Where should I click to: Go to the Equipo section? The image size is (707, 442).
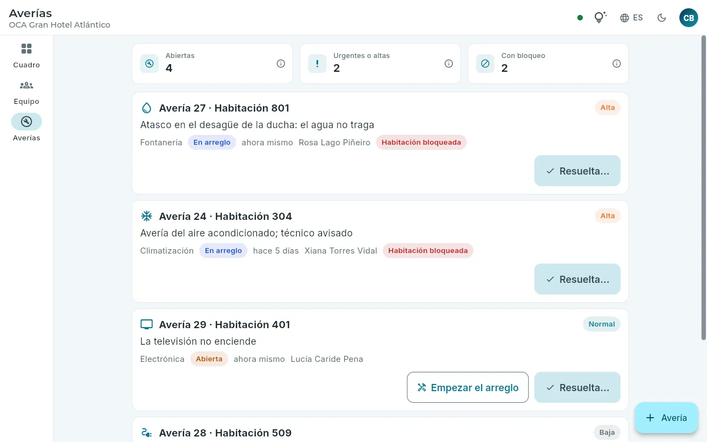[27, 92]
